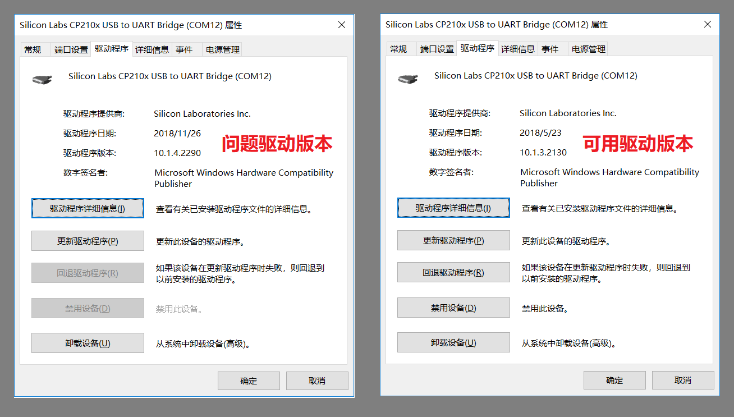
Task: Click 驱动程序详细信息 button in the left window
Action: (88, 208)
